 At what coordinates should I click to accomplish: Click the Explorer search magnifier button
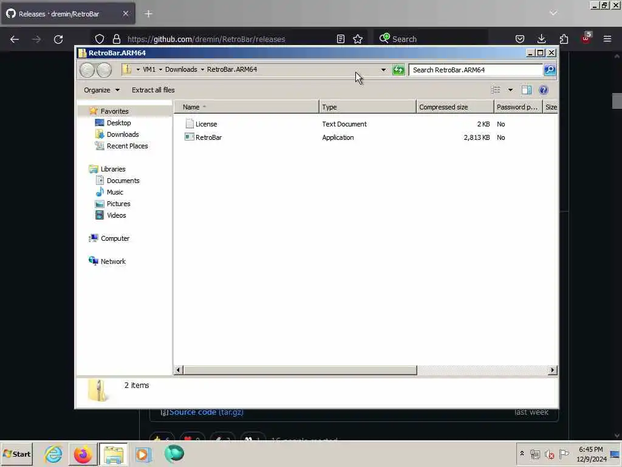(x=549, y=70)
